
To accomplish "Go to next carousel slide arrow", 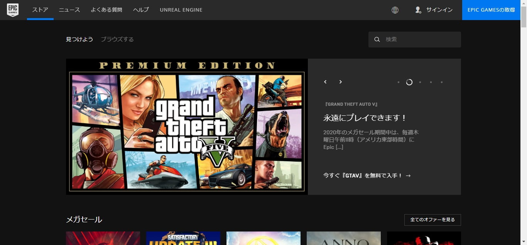I will 340,82.
